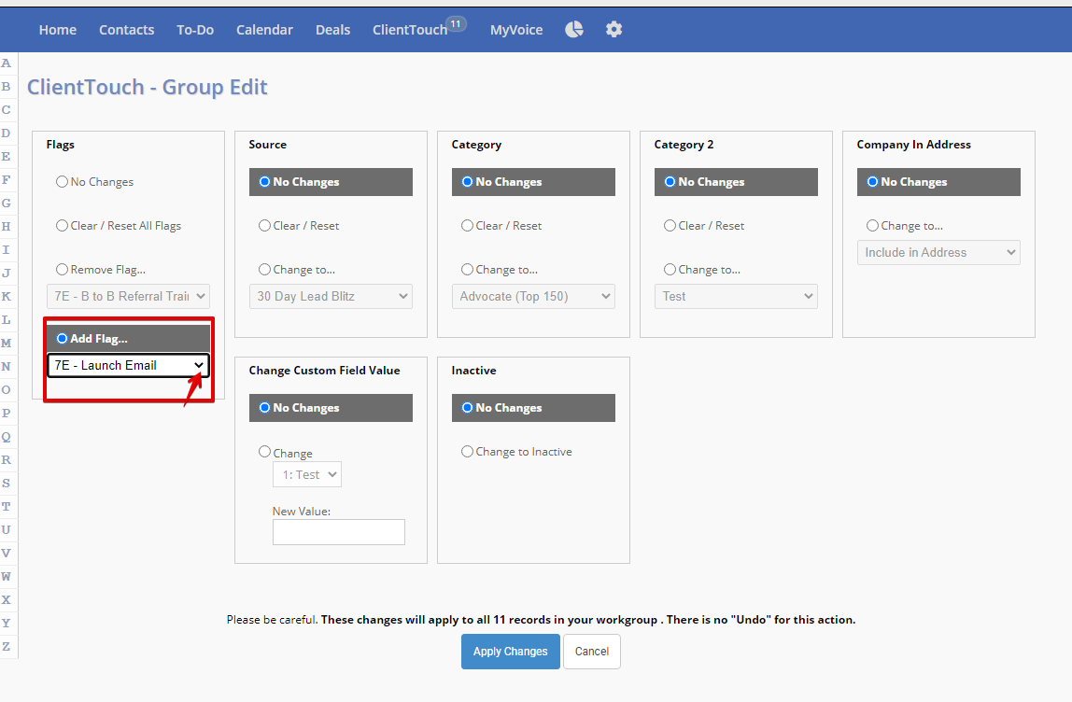The width and height of the screenshot is (1072, 702).
Task: Open the MyVoice menu
Action: [516, 29]
